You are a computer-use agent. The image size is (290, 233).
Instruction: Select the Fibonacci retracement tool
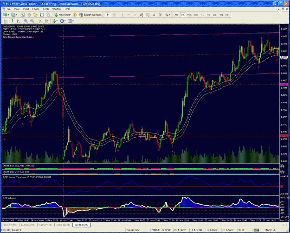pyautogui.click(x=148, y=15)
